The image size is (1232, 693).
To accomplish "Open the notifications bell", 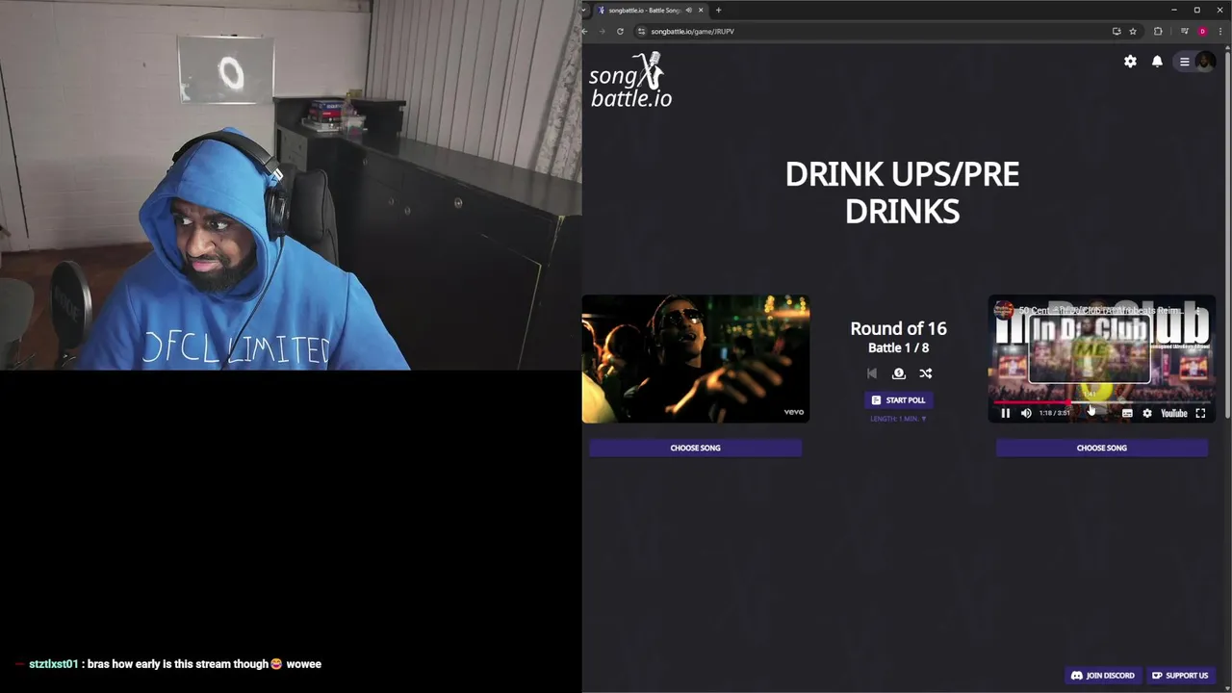I will (x=1157, y=62).
